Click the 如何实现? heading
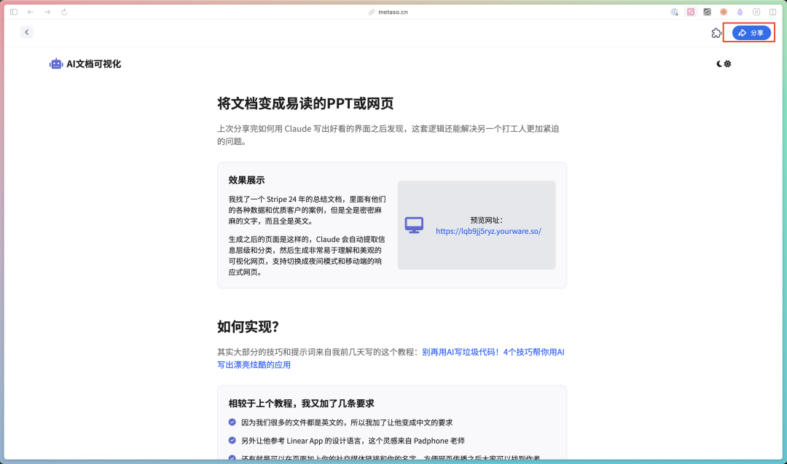The width and height of the screenshot is (787, 464). point(248,326)
